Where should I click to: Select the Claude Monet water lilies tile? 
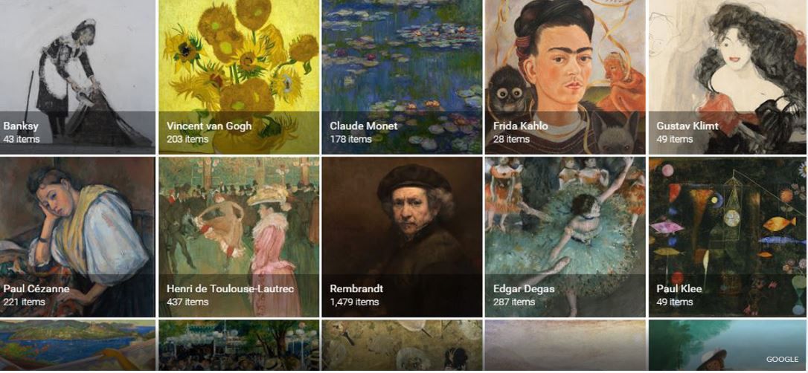coord(402,77)
